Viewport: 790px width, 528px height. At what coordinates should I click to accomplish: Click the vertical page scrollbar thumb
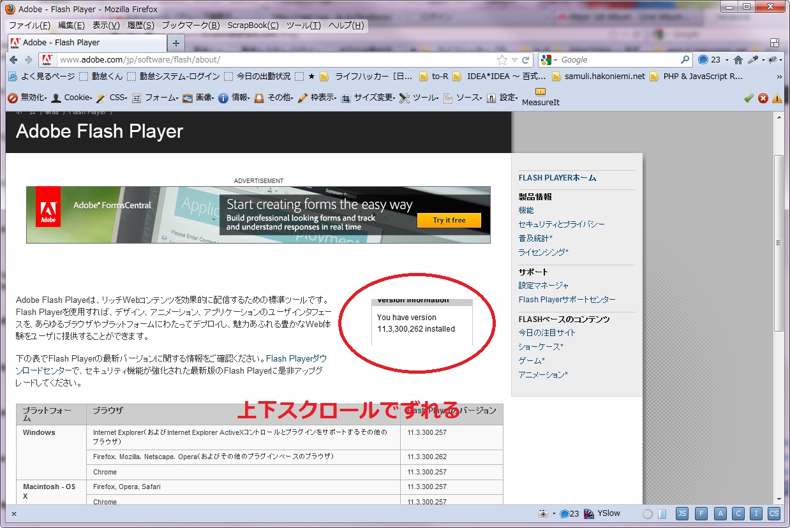[x=779, y=242]
